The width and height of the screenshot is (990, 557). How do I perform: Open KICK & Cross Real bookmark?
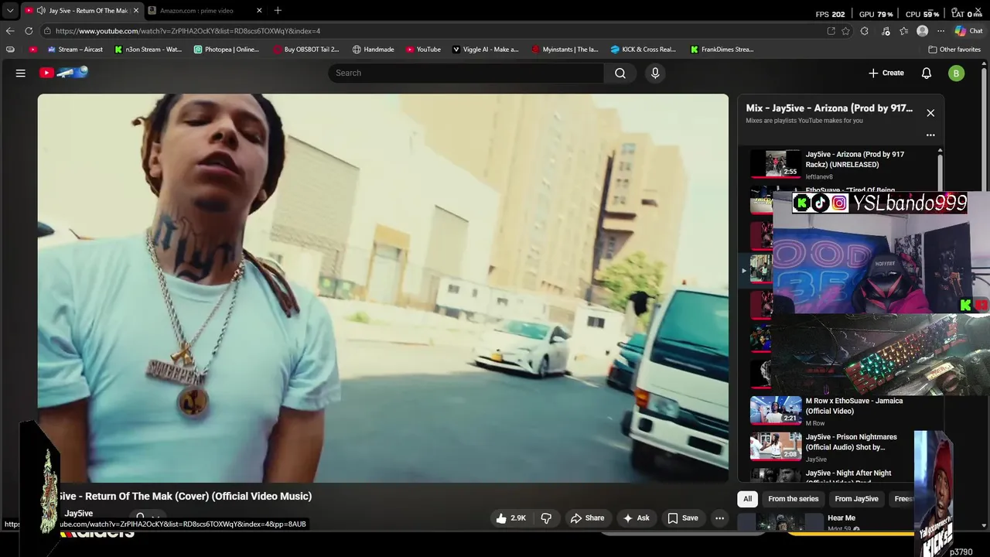643,50
